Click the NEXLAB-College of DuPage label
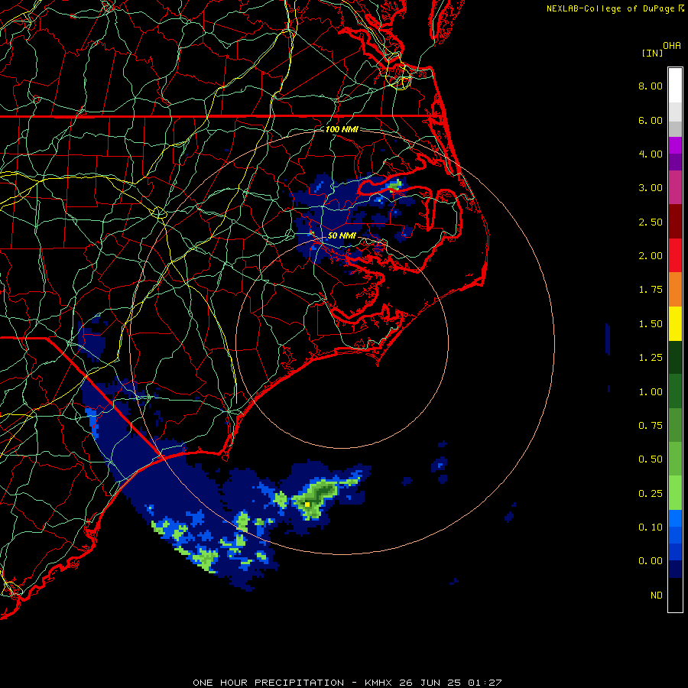 tap(611, 8)
